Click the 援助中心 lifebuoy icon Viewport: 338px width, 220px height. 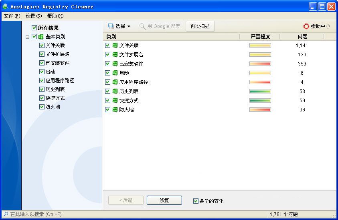[306, 26]
